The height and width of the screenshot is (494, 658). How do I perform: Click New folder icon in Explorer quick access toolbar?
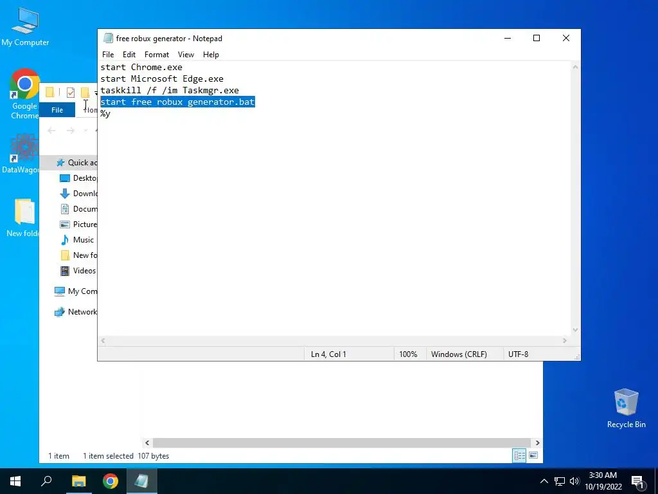point(85,93)
